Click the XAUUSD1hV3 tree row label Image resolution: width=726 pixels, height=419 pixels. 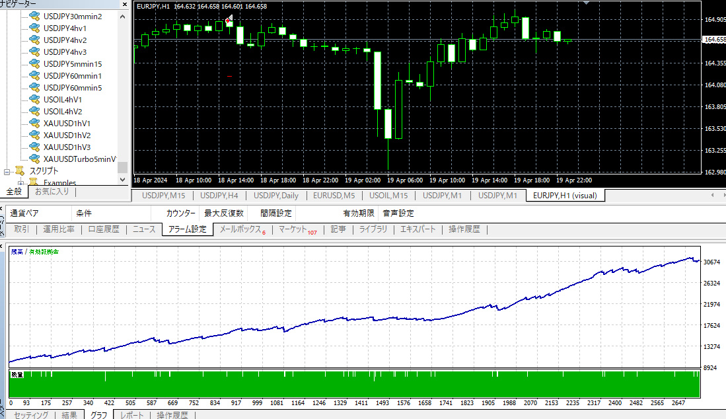pyautogui.click(x=67, y=147)
